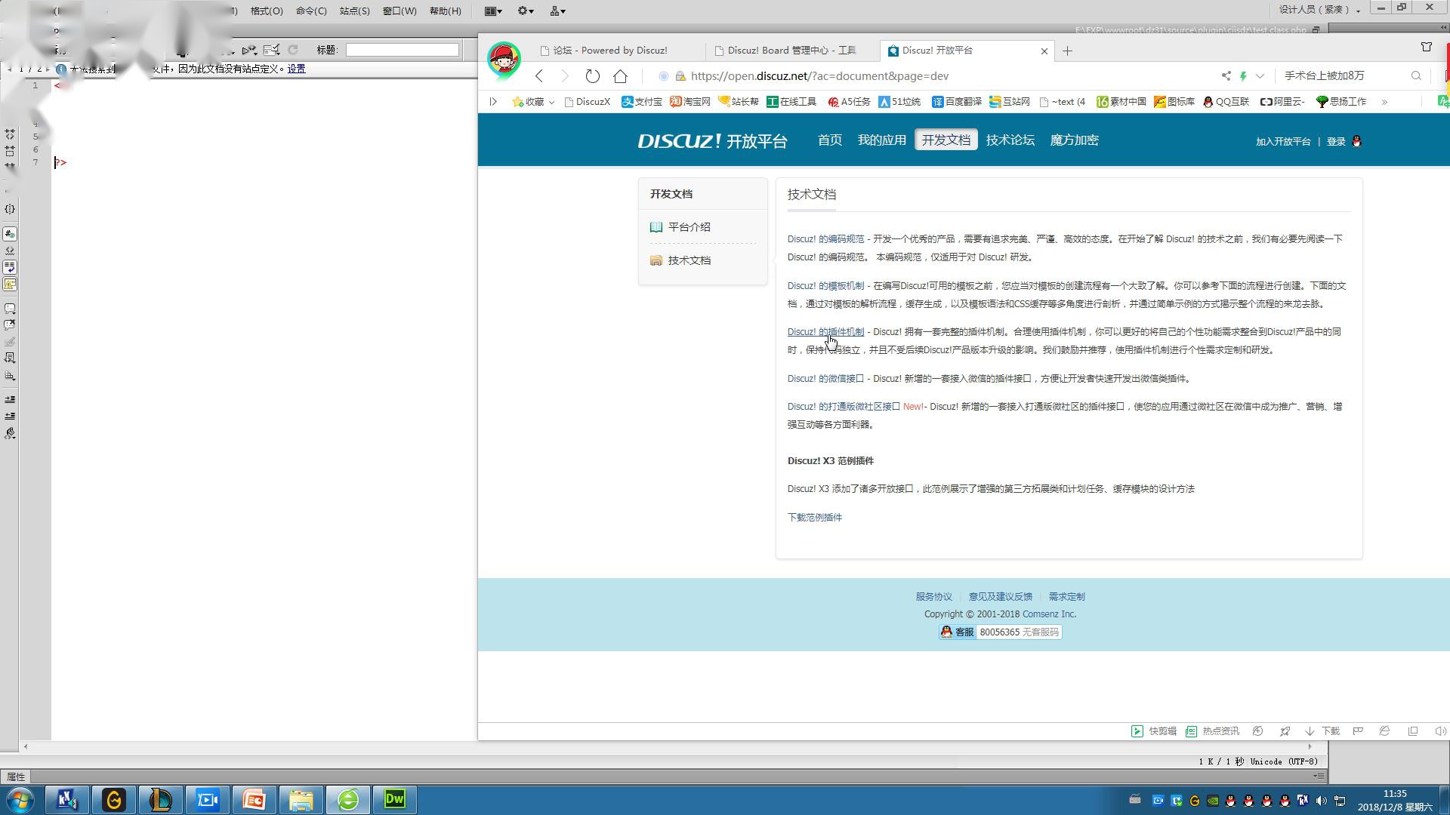Open the recent snippets dropdown in Dreamweaver
The image size is (1450, 815).
pyautogui.click(x=10, y=358)
